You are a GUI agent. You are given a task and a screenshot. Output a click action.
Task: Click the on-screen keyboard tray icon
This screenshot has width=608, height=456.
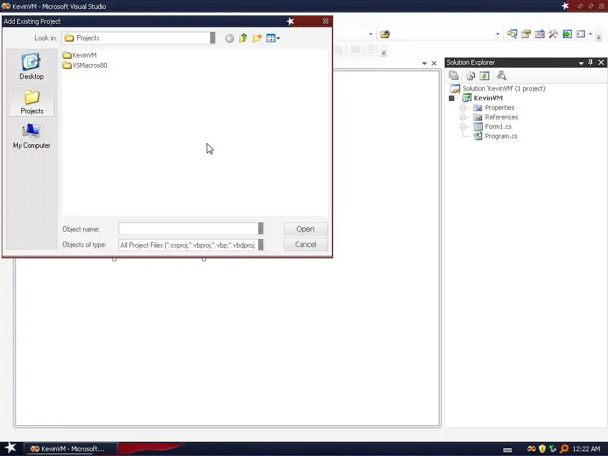tap(507, 449)
